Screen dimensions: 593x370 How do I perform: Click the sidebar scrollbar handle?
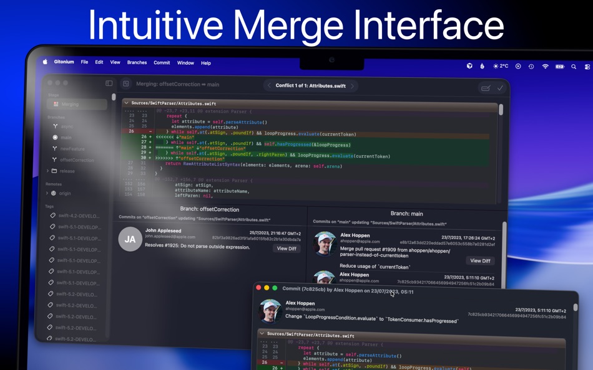point(114,97)
